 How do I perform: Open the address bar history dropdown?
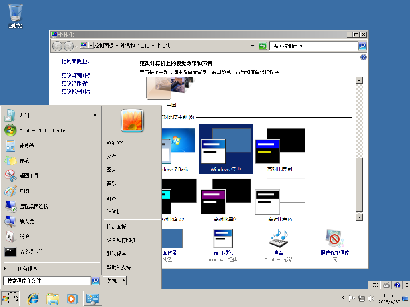[x=253, y=46]
